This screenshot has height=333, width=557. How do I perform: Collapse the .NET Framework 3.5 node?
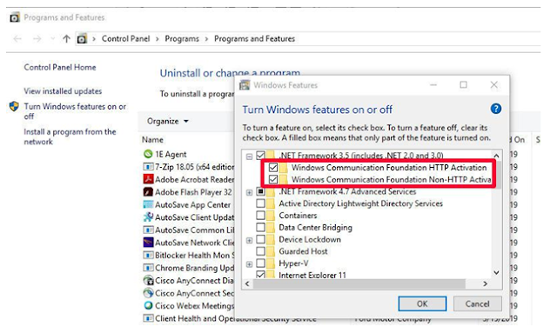pyautogui.click(x=250, y=157)
